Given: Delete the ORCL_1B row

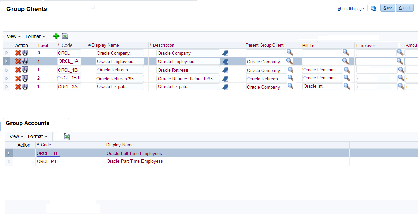Looking at the screenshot, I should coord(18,70).
